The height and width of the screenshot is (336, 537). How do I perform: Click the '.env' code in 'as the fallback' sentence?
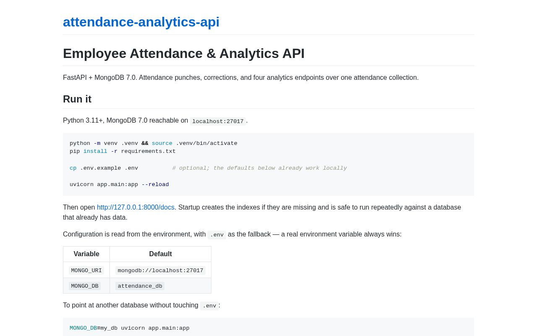coord(217,235)
